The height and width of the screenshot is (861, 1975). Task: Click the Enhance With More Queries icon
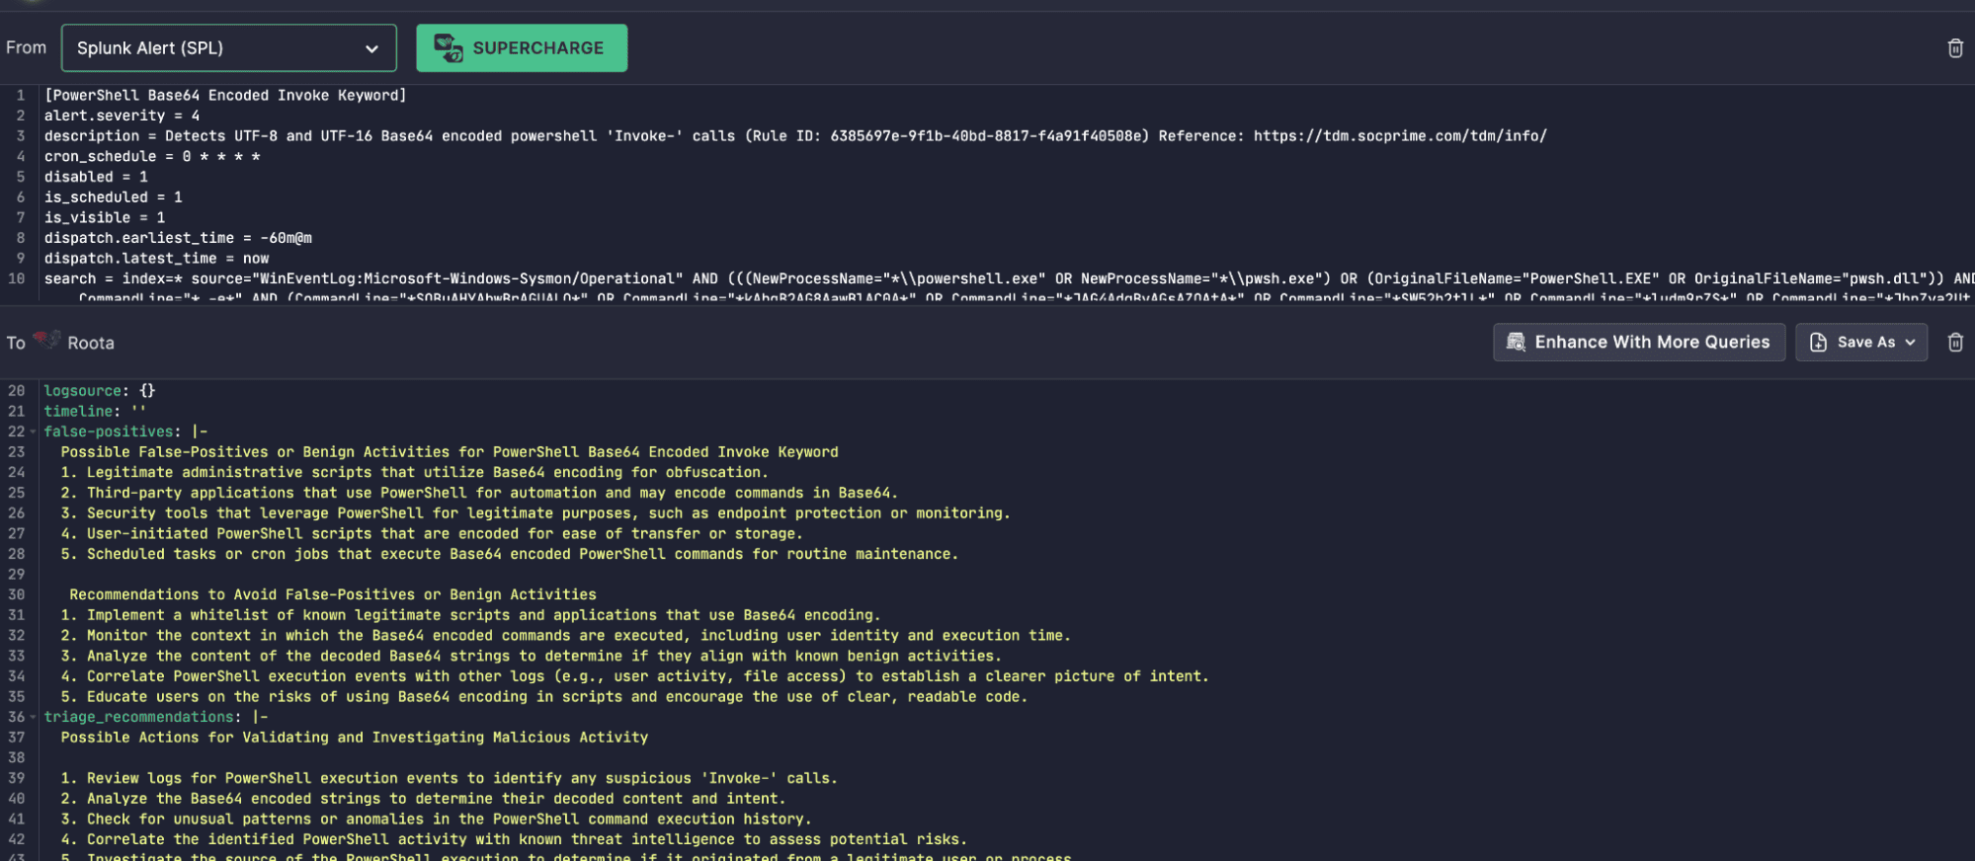[1516, 343]
